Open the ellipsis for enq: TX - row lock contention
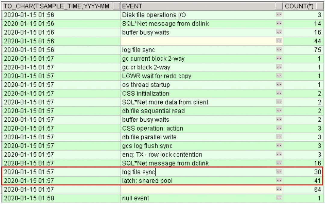The image size is (325, 204). (279, 154)
